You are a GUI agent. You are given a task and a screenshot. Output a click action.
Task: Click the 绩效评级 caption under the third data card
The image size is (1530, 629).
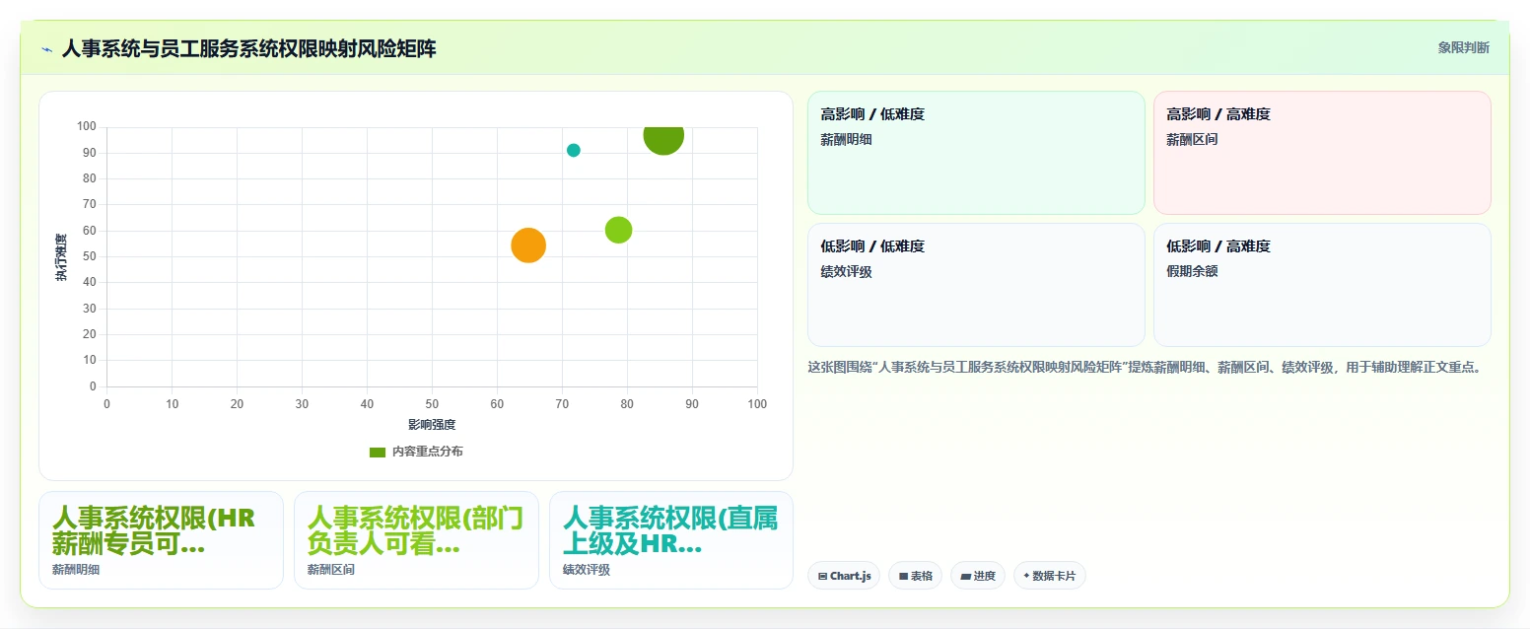(x=587, y=570)
